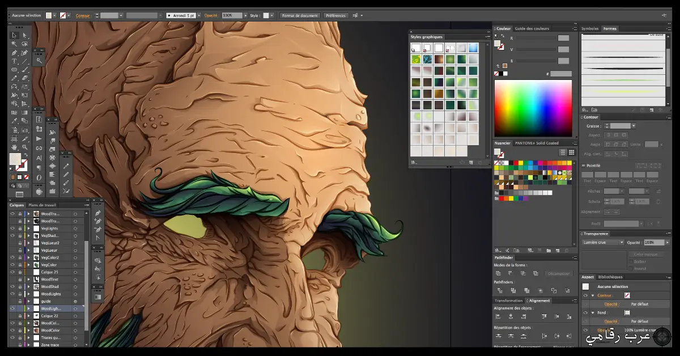This screenshot has width=680, height=356.
Task: Unlock the VegLueur layer padlock
Action: tap(19, 250)
